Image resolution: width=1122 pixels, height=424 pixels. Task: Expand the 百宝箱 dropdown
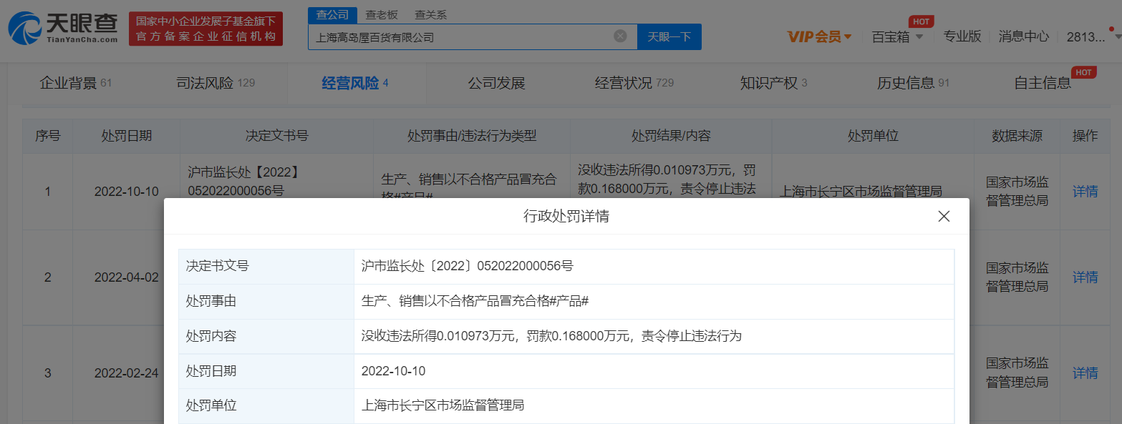pos(897,36)
